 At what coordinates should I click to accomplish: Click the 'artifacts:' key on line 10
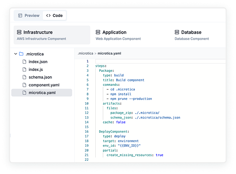[112, 104]
